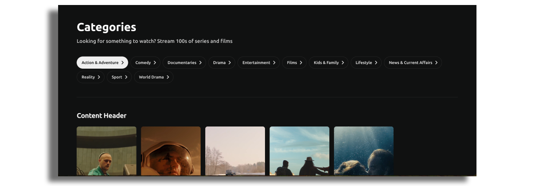The height and width of the screenshot is (186, 535).
Task: Choose the Comedy category label
Action: pyautogui.click(x=143, y=63)
